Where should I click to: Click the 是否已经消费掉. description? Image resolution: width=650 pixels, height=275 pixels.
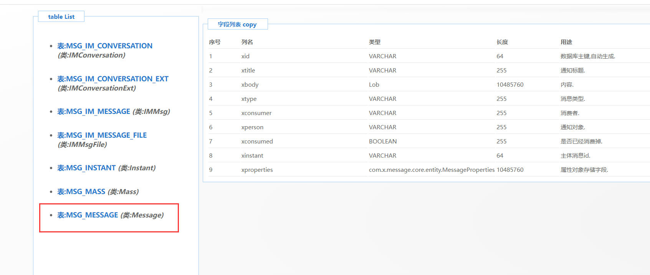(581, 142)
